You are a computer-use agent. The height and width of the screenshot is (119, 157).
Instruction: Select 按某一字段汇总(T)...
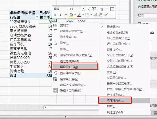(x=124, y=84)
